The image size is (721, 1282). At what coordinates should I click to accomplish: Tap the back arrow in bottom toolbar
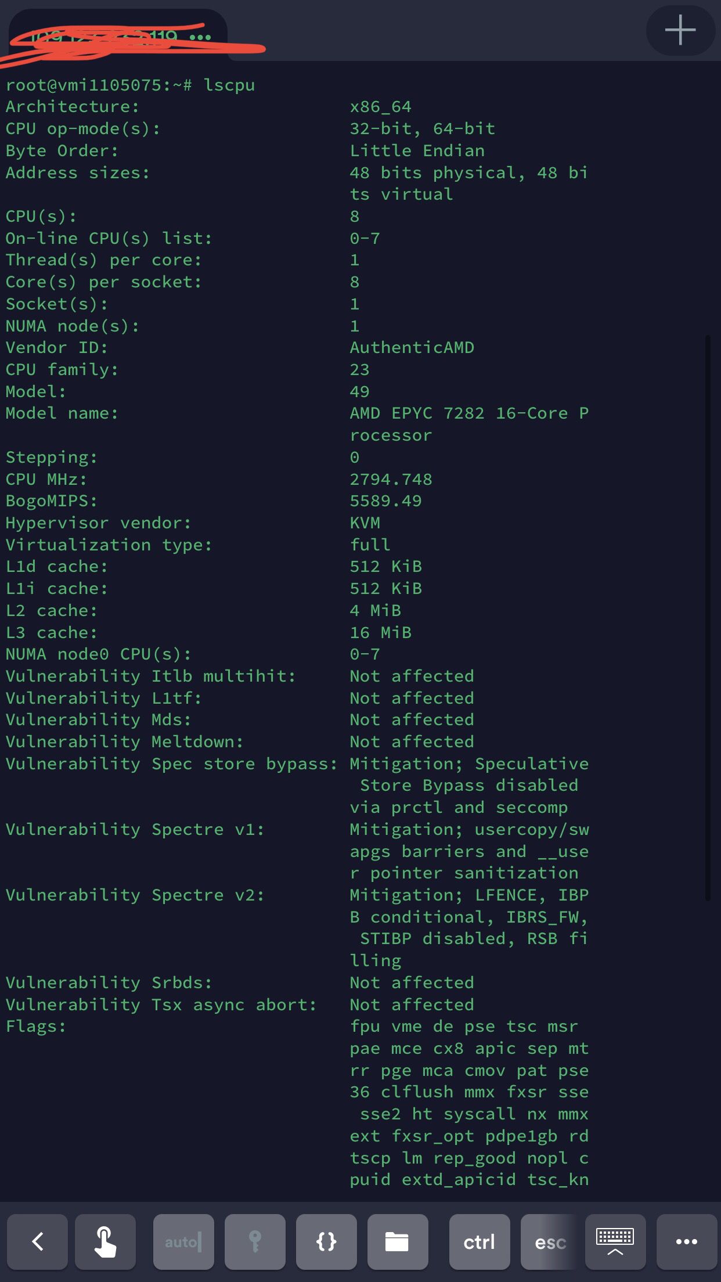(x=38, y=1242)
